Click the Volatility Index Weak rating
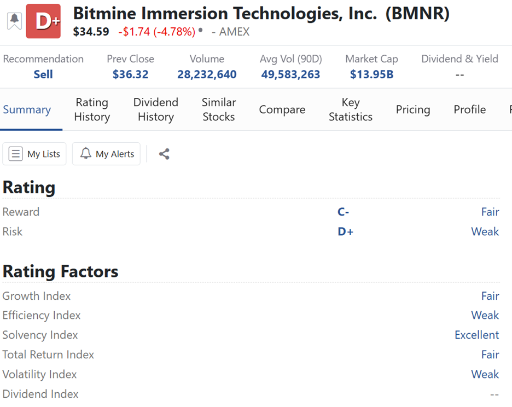The height and width of the screenshot is (407, 512). 485,375
